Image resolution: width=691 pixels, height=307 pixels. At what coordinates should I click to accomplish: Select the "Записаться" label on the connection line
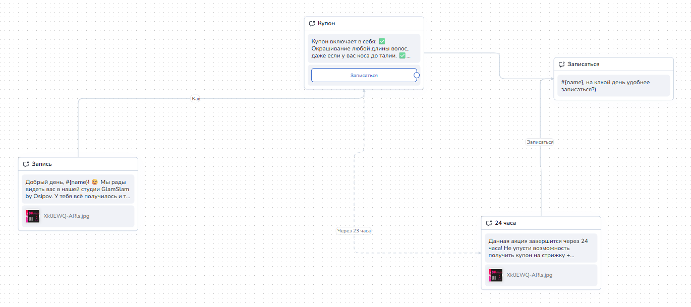click(540, 142)
